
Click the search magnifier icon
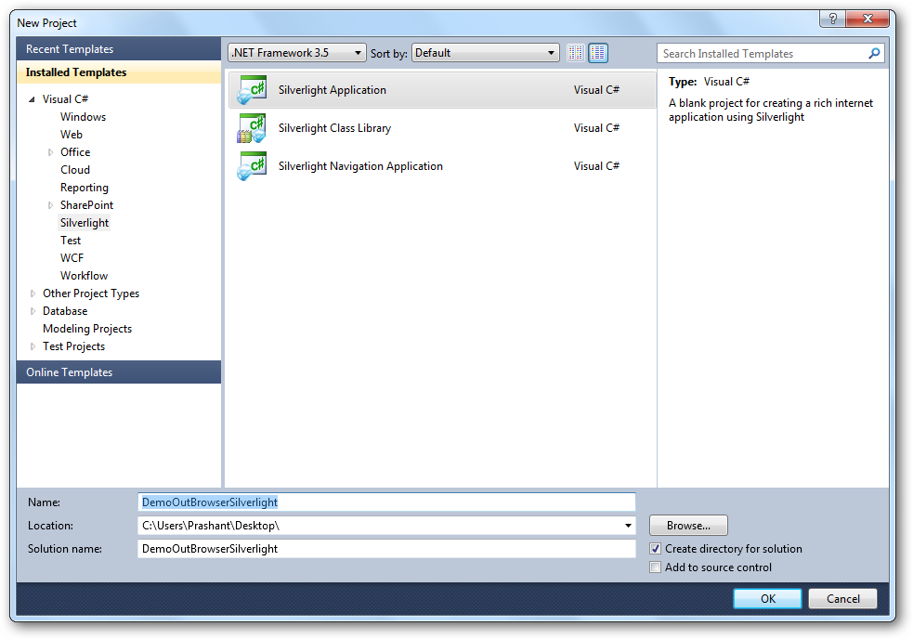pyautogui.click(x=874, y=54)
